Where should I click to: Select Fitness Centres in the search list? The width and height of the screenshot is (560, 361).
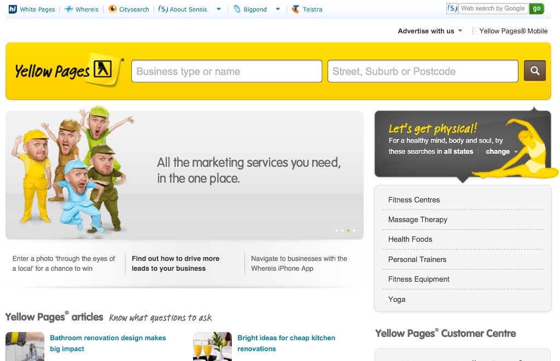click(413, 200)
